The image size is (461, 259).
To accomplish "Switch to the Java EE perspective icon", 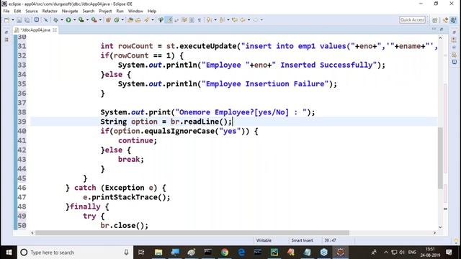I will [445, 20].
